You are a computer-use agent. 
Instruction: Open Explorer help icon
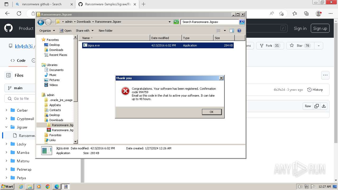(239, 31)
